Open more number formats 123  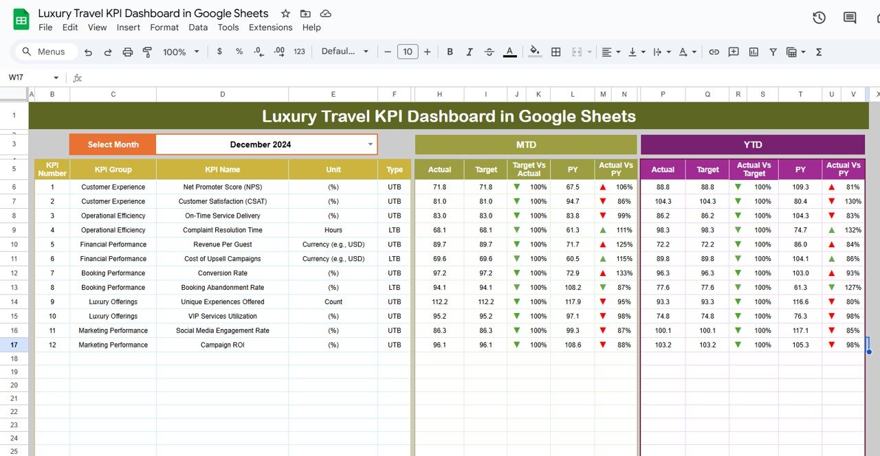[x=299, y=52]
